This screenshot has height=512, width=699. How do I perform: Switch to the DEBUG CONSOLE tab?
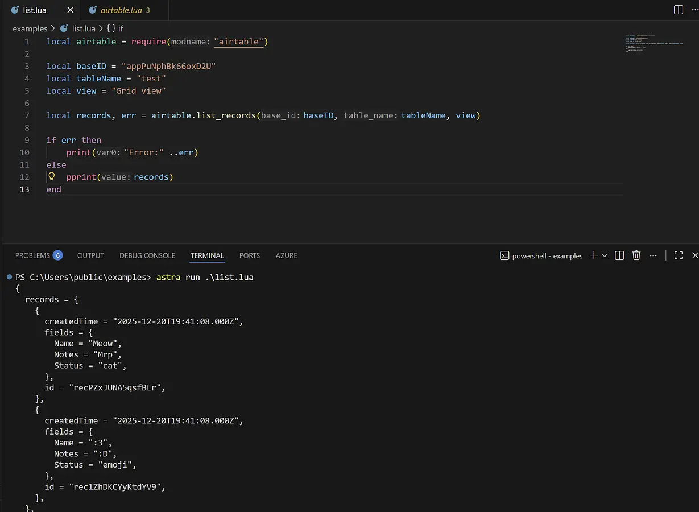pos(147,255)
